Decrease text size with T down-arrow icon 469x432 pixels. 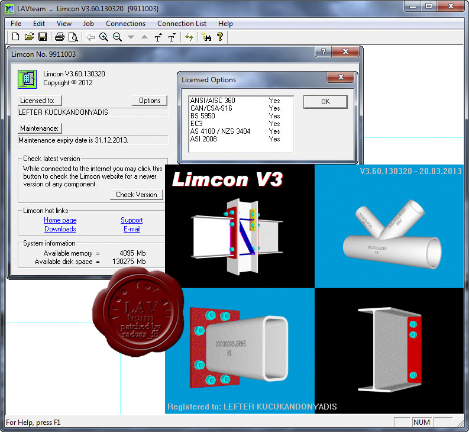point(172,37)
